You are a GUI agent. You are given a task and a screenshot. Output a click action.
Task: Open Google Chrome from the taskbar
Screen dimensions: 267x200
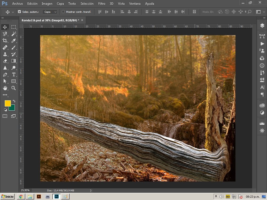pyautogui.click(x=21, y=197)
